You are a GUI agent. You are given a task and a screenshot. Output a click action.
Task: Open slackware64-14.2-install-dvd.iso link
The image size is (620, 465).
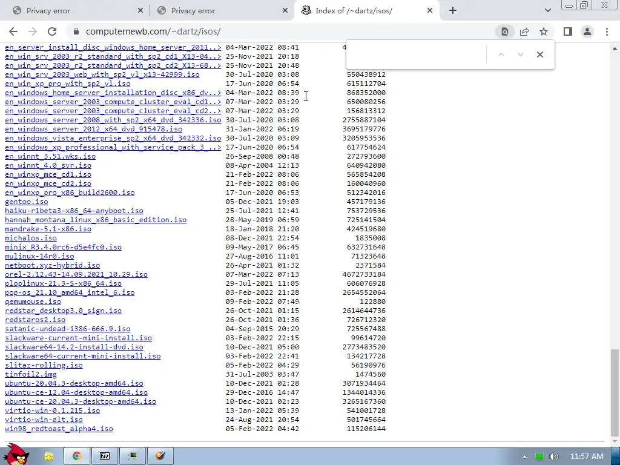[74, 347]
